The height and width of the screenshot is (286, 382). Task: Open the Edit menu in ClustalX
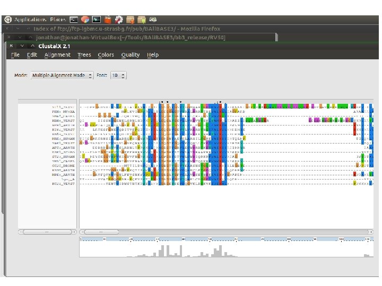click(32, 55)
